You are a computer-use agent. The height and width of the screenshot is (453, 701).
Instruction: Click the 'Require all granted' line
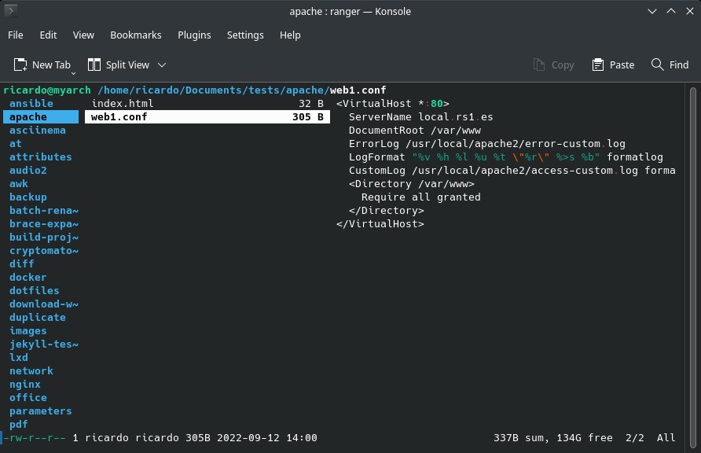click(421, 197)
